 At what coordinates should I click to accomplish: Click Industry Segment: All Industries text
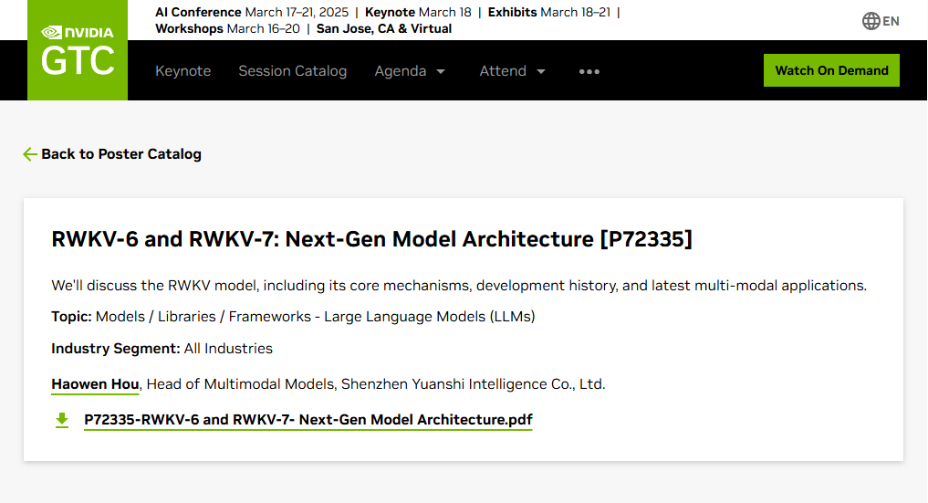click(162, 349)
